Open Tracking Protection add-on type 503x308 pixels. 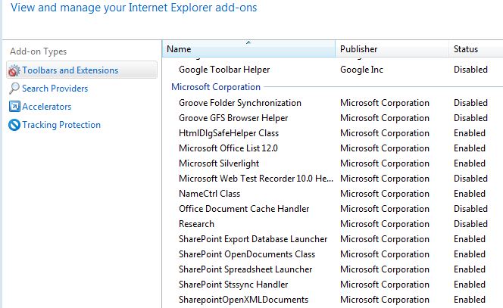pos(61,125)
